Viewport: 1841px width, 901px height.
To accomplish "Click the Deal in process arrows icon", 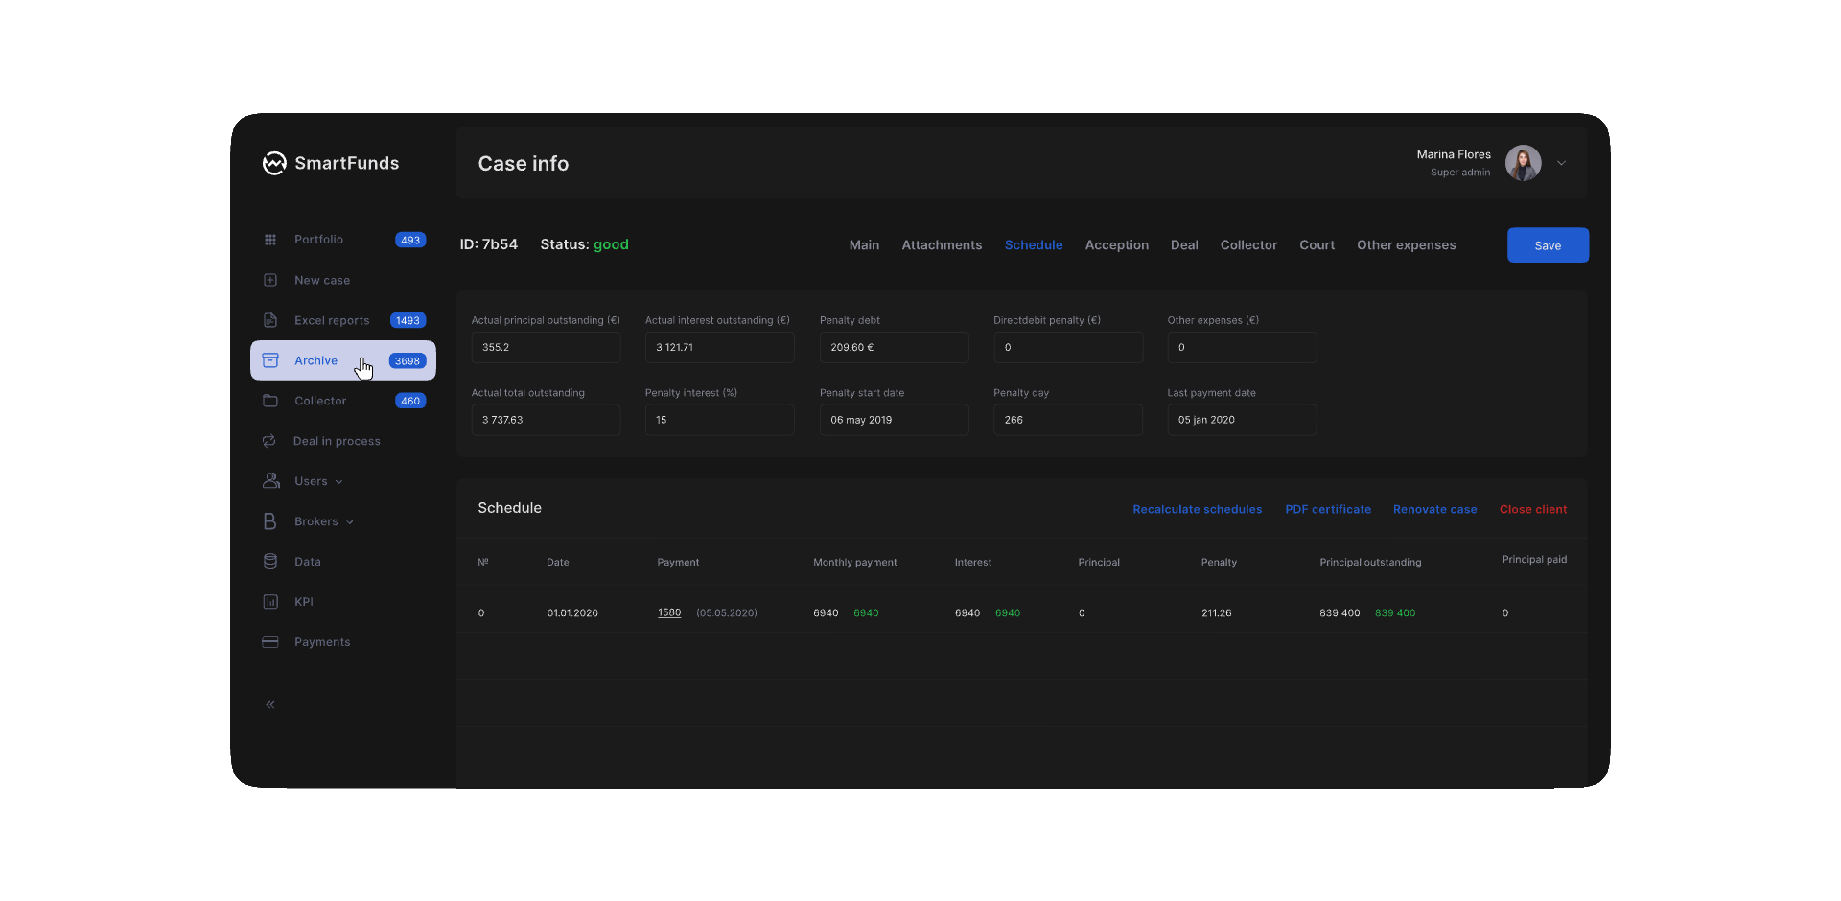I will (x=269, y=441).
